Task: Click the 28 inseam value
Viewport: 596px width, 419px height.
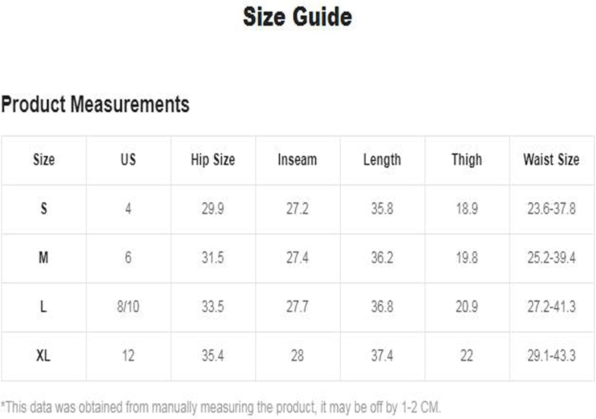Action: coord(297,356)
